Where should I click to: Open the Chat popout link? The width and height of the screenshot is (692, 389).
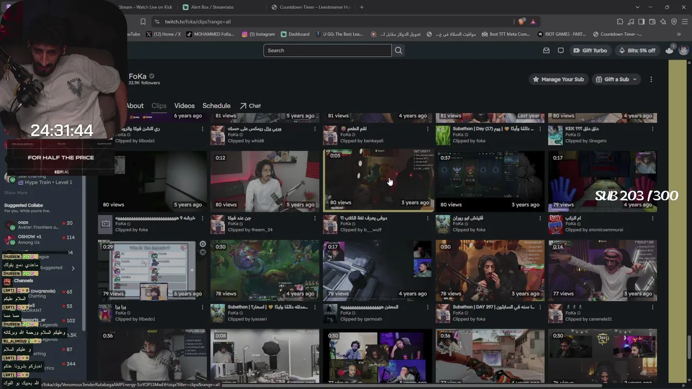pyautogui.click(x=250, y=106)
